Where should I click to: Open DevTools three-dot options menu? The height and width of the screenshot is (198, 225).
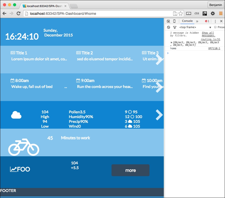click(215, 21)
